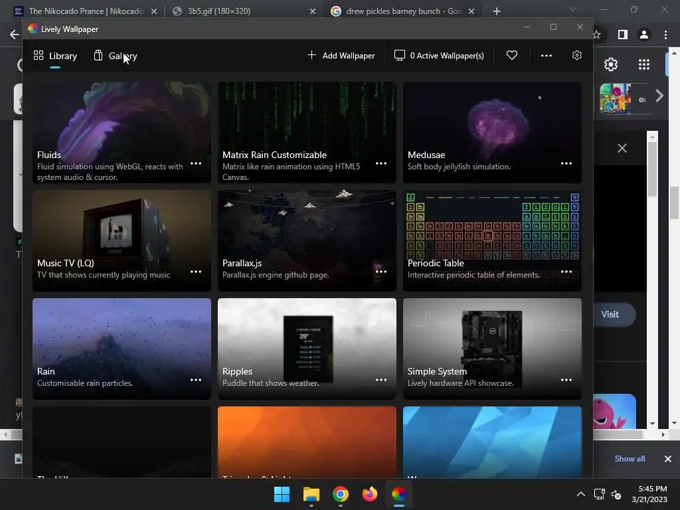Click Show all in Chrome downloads bar
Image resolution: width=680 pixels, height=510 pixels.
(x=630, y=458)
